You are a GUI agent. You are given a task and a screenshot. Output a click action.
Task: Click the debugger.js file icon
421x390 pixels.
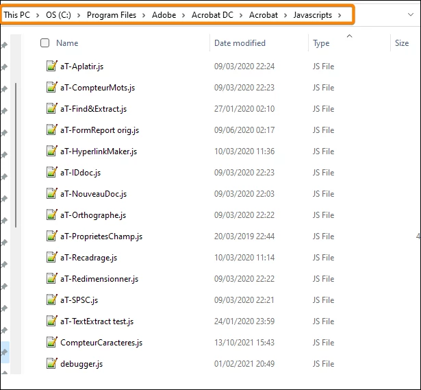(x=51, y=363)
